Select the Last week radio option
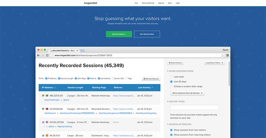This screenshot has width=266, height=138. 172,77
